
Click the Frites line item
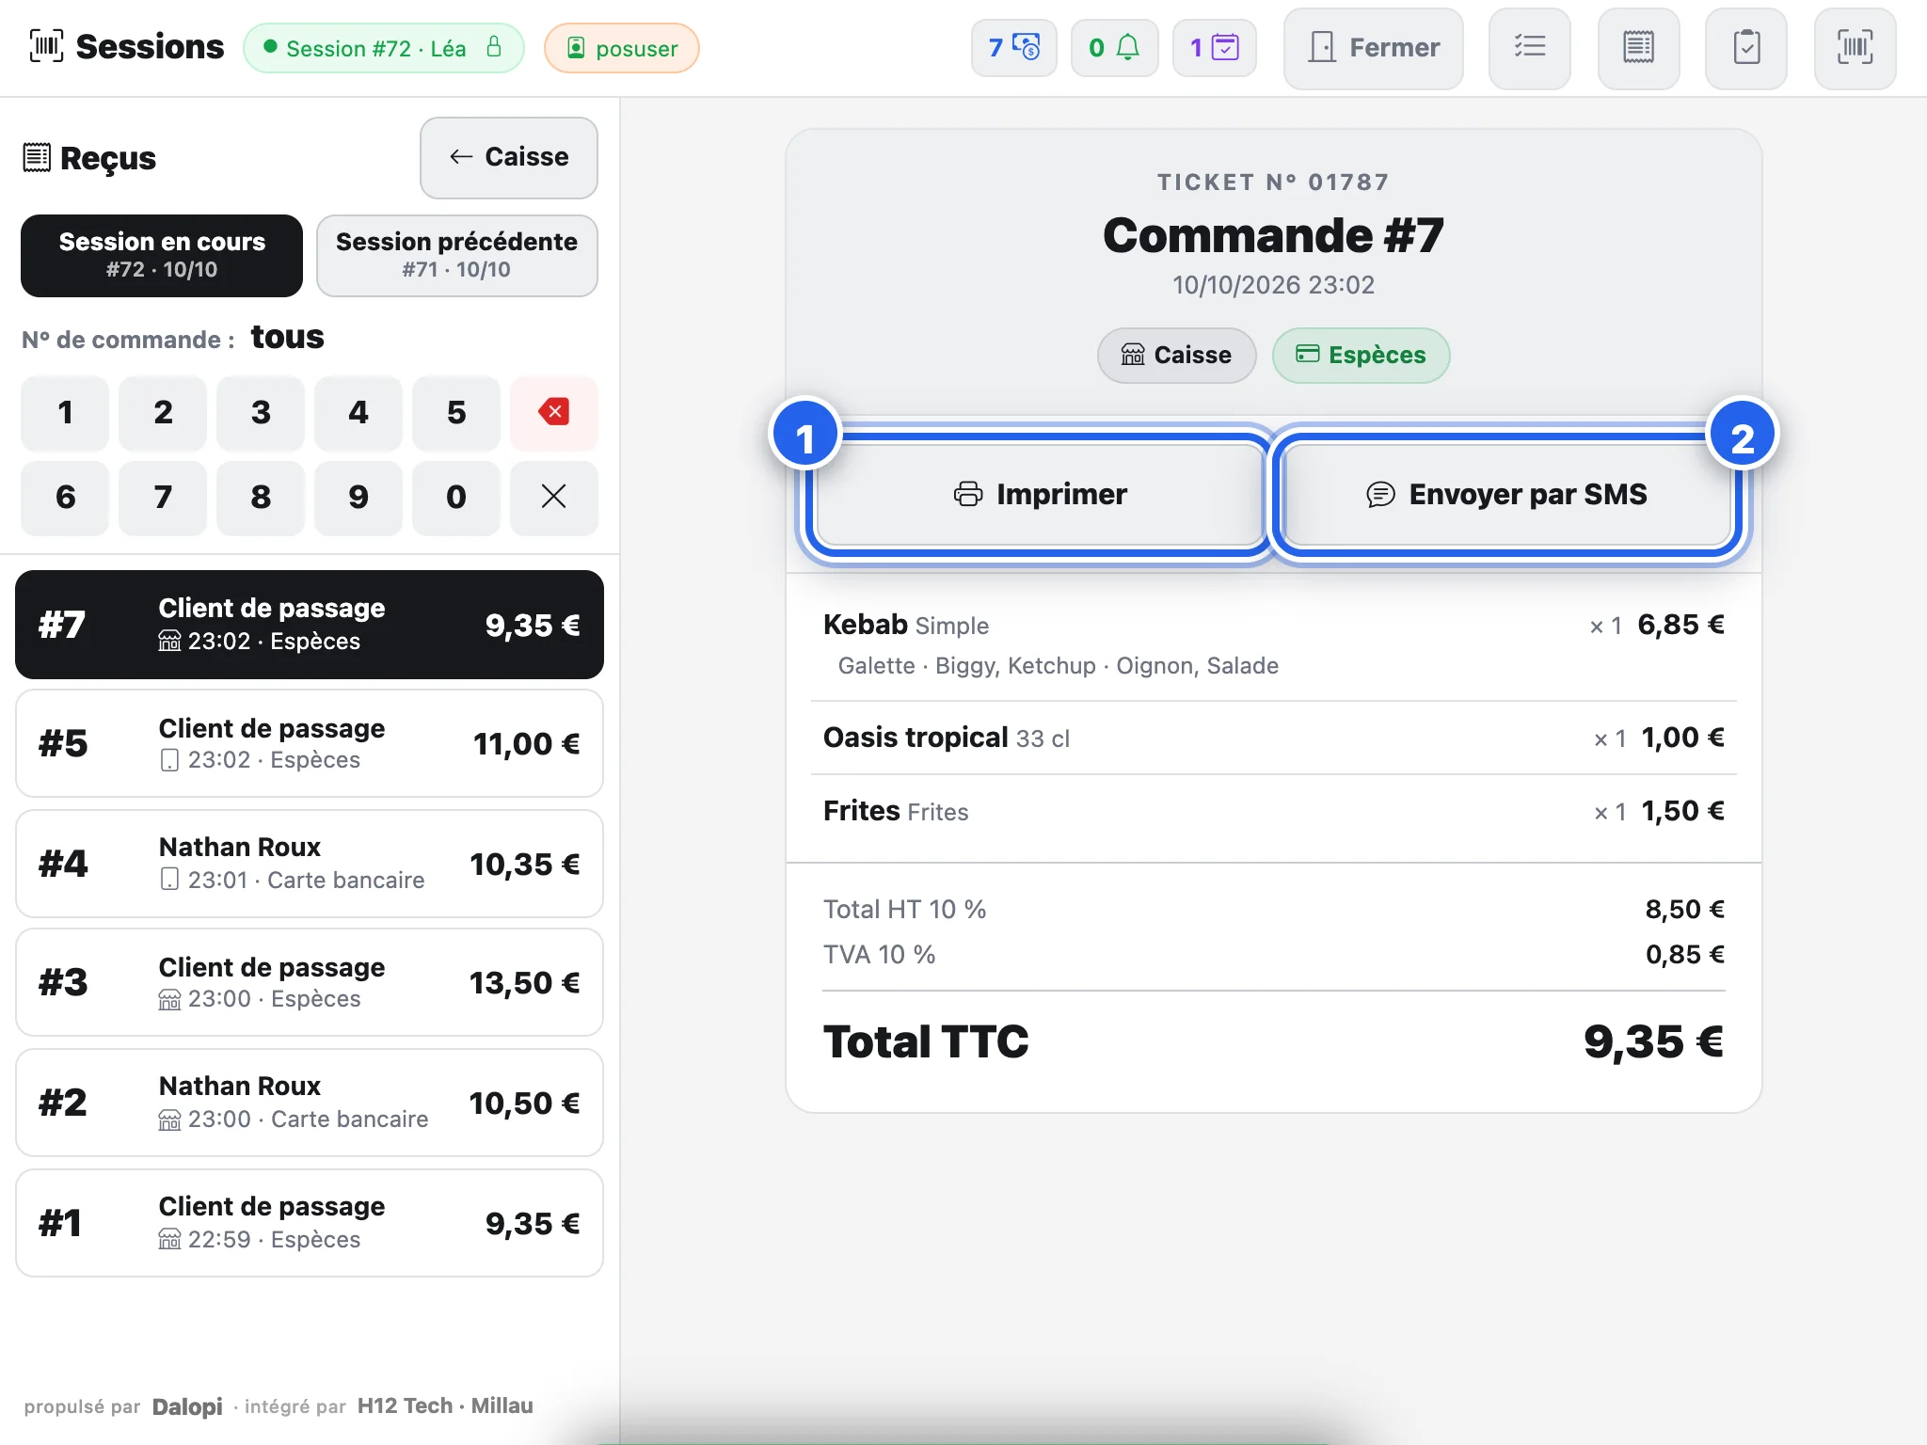pyautogui.click(x=1273, y=811)
